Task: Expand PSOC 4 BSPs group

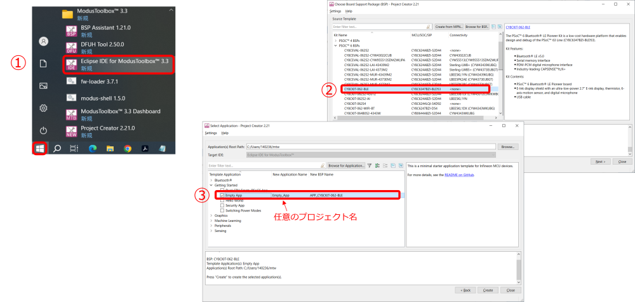Action: coord(335,41)
